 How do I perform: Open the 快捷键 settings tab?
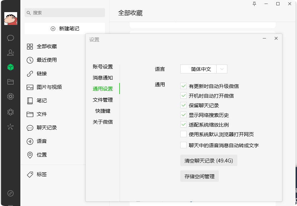[103, 111]
